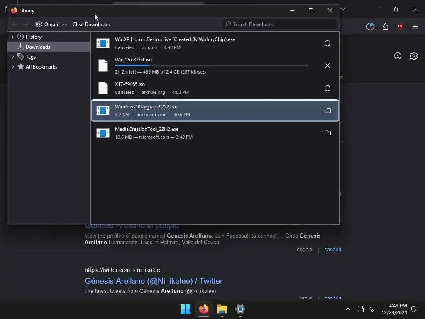This screenshot has height=319, width=425.
Task: Click the X17-59465.iso file icon
Action: 103,88
